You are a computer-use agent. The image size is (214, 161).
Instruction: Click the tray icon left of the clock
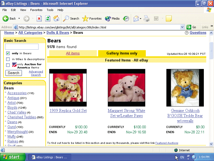[188, 156]
